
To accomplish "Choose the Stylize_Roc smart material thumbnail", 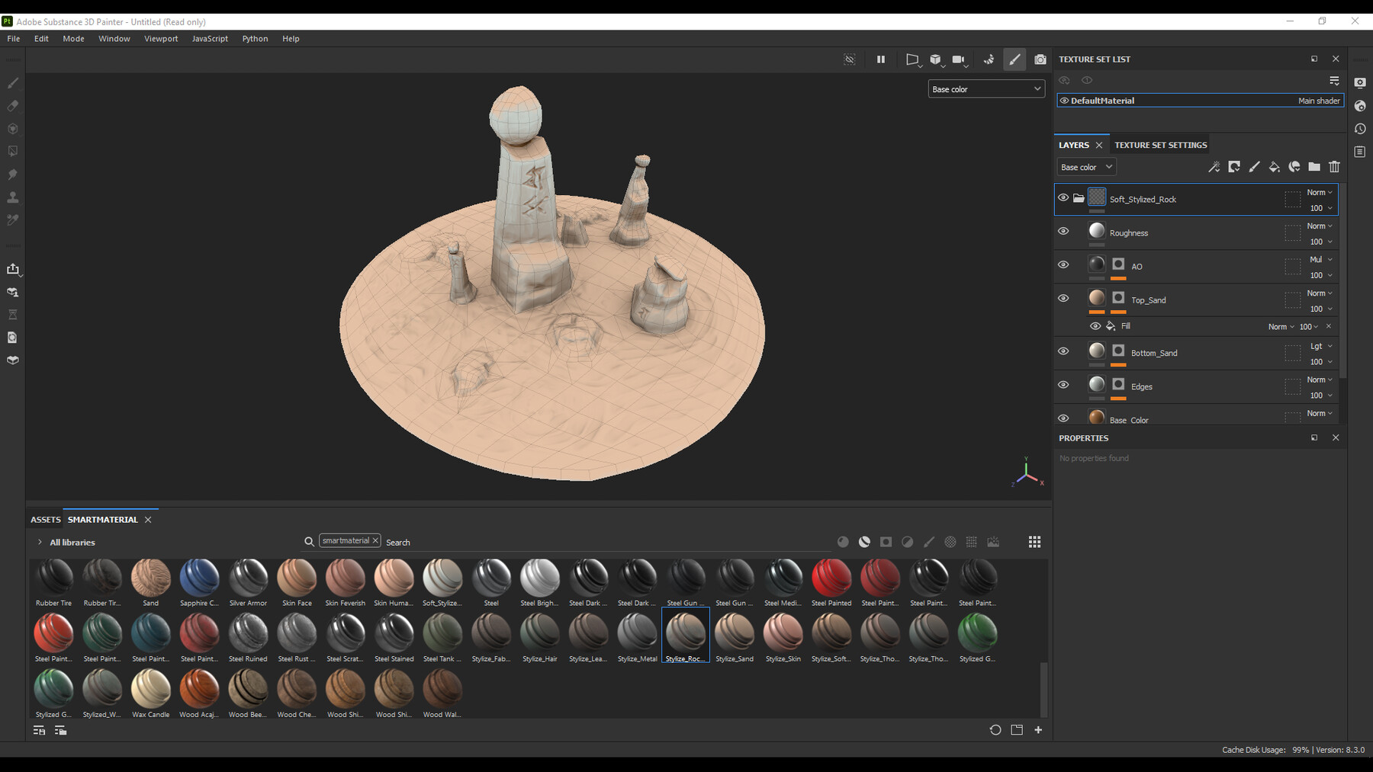I will pos(685,634).
